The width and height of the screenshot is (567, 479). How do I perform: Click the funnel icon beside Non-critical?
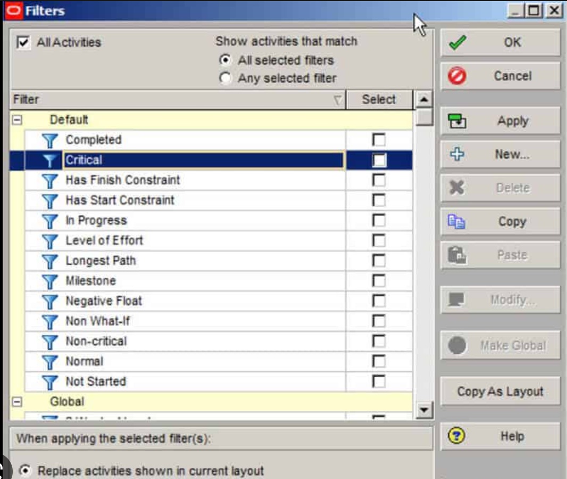(50, 342)
